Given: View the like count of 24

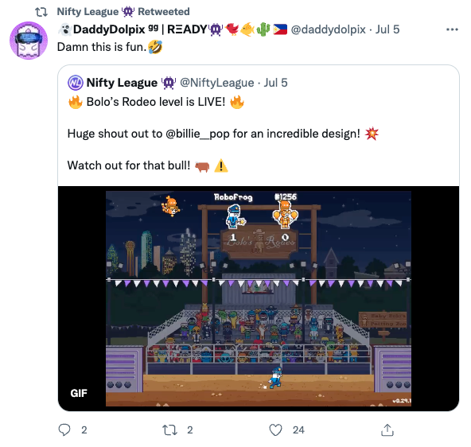Looking at the screenshot, I should click(x=298, y=430).
